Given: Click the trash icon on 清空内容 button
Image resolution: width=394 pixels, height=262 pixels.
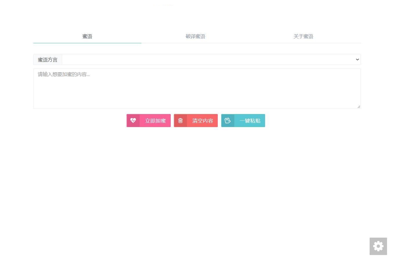Looking at the screenshot, I should tap(180, 120).
